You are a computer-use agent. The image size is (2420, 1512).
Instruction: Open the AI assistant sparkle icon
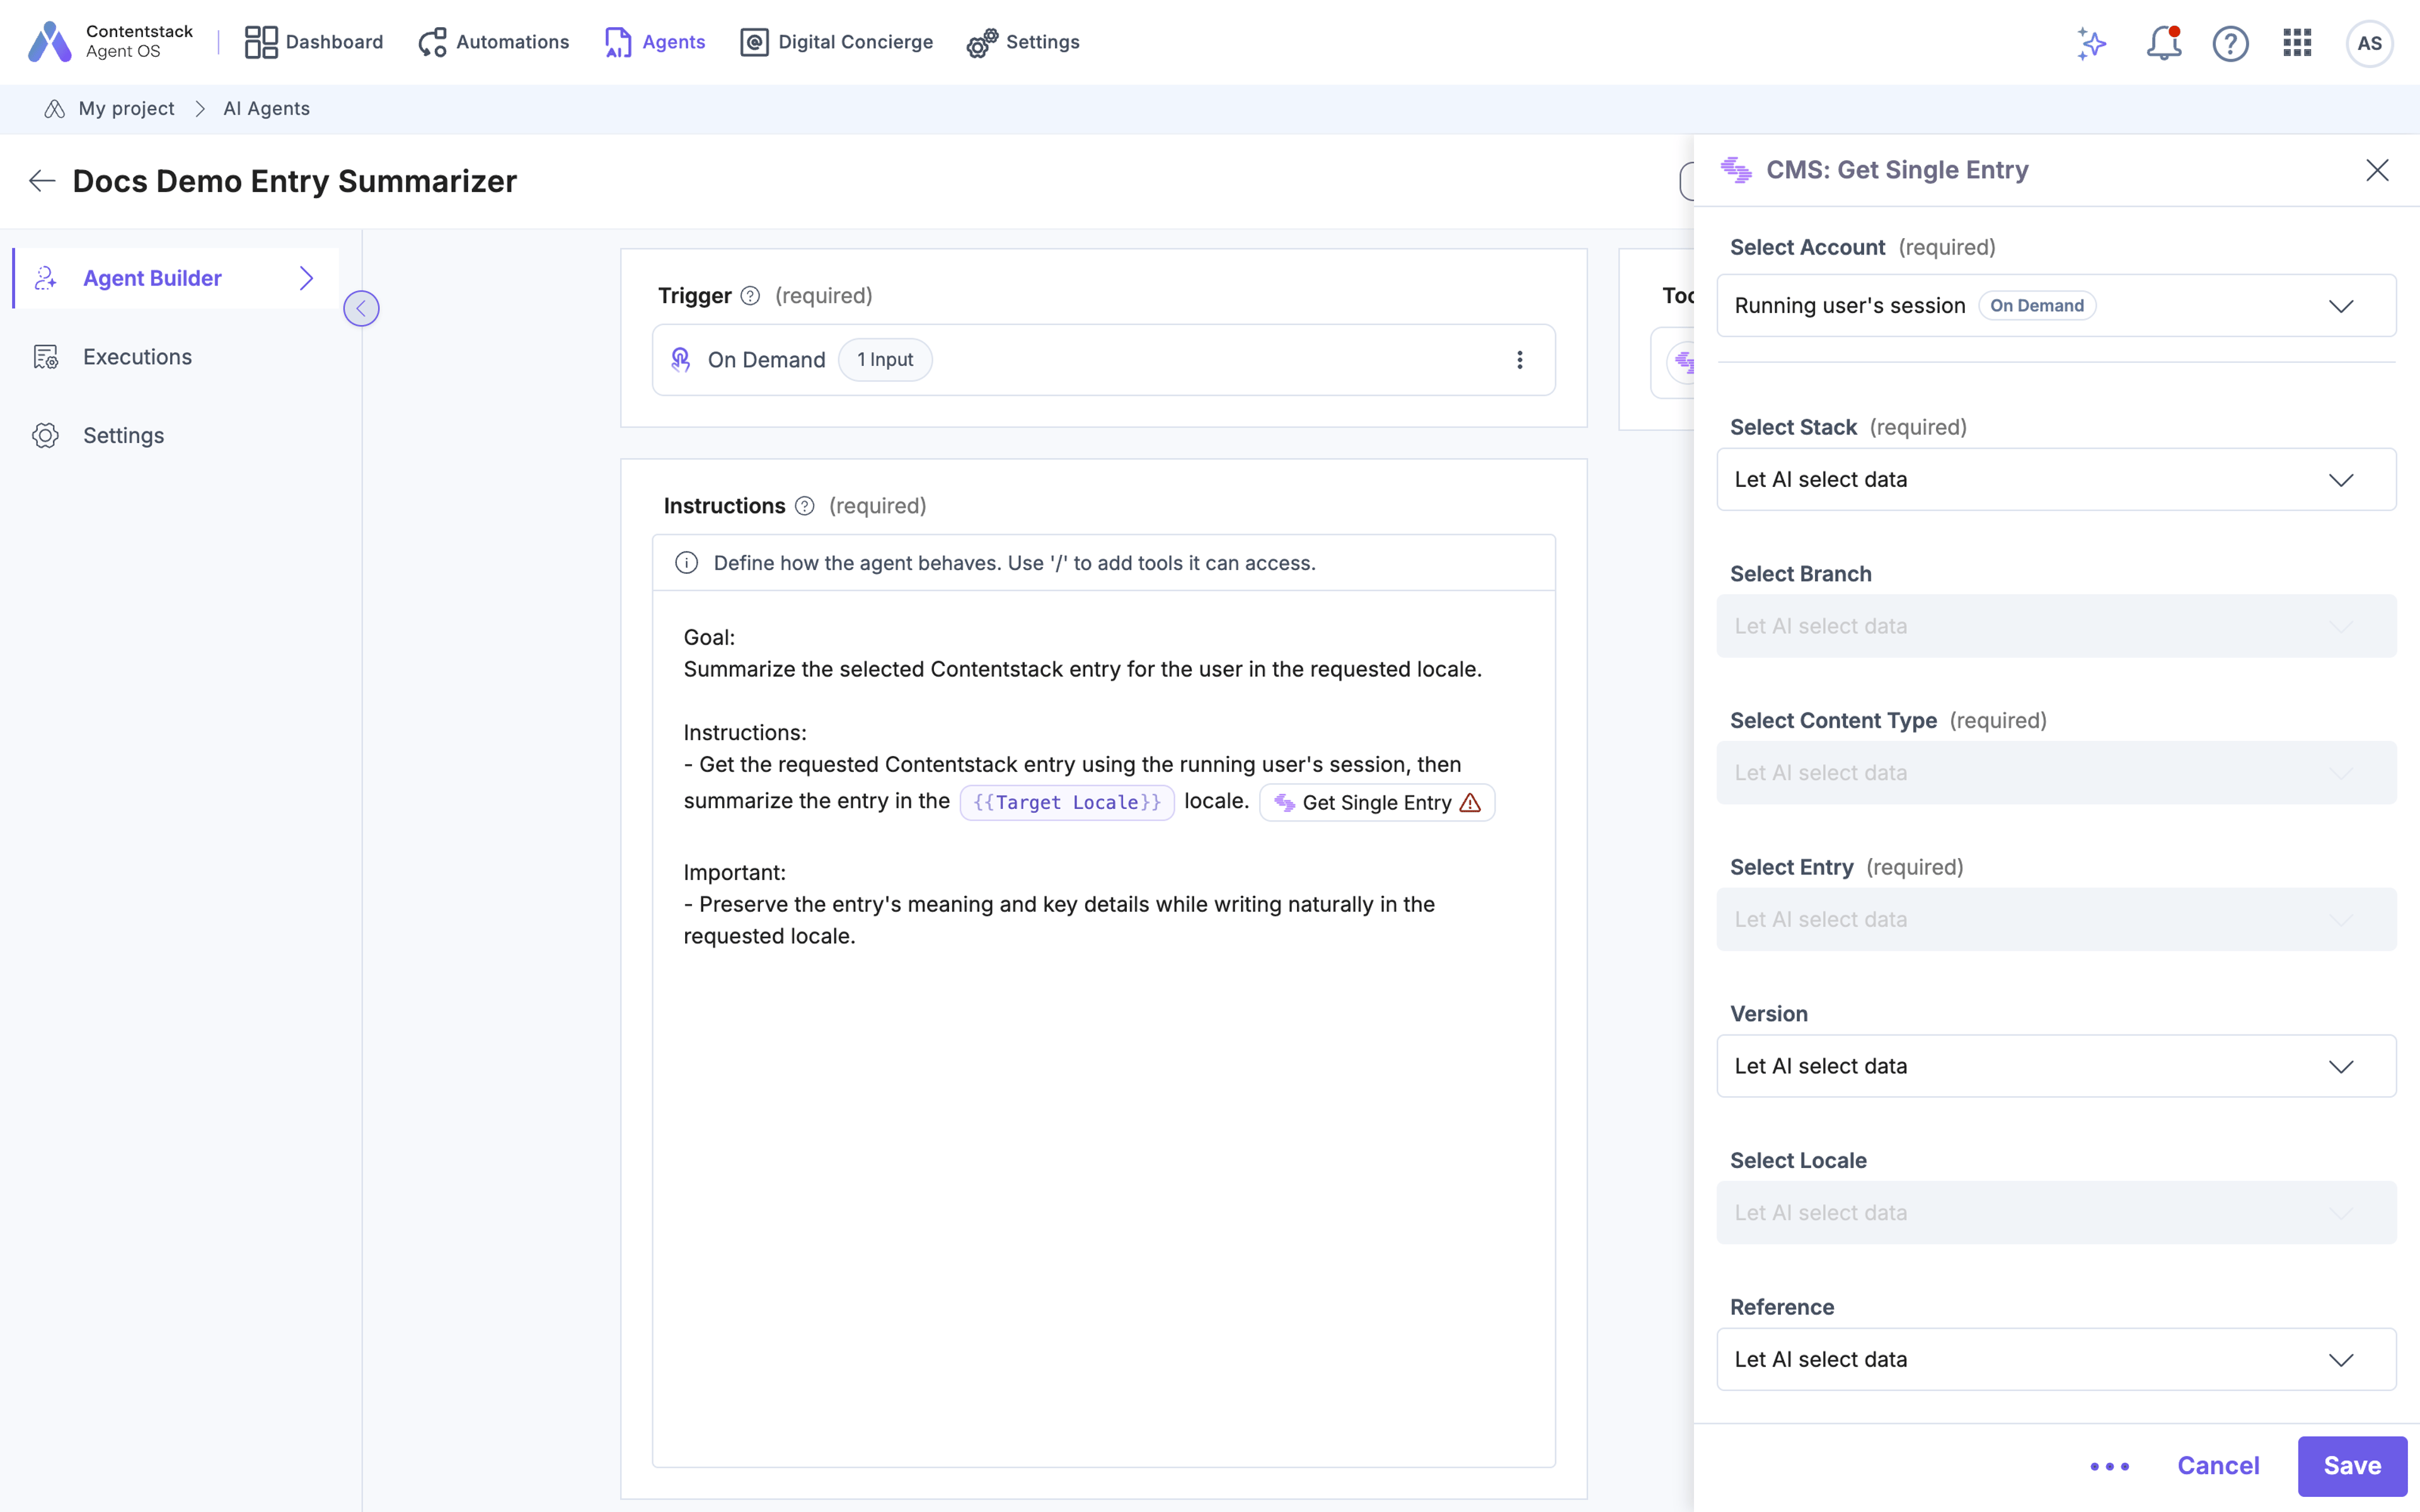[x=2091, y=43]
